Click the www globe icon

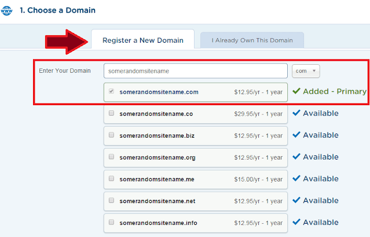coord(6,10)
